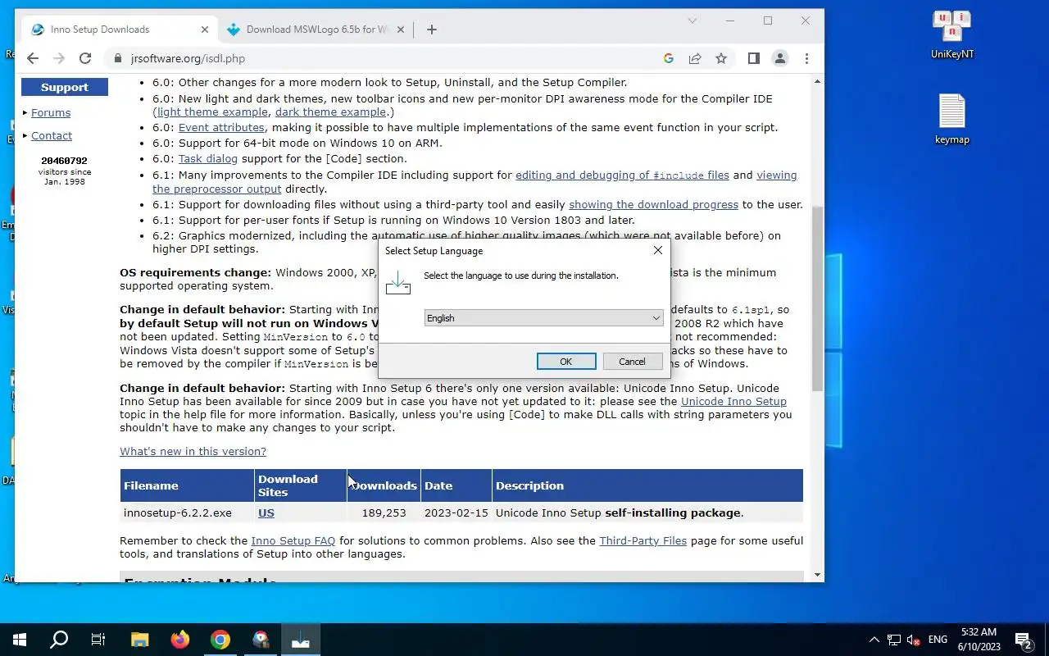Click the scrollbar up arrow
This screenshot has width=1049, height=656.
click(x=817, y=81)
